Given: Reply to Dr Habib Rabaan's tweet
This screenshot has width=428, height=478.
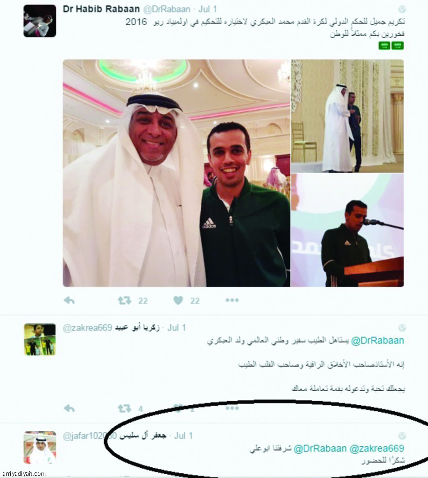Looking at the screenshot, I should tap(69, 301).
